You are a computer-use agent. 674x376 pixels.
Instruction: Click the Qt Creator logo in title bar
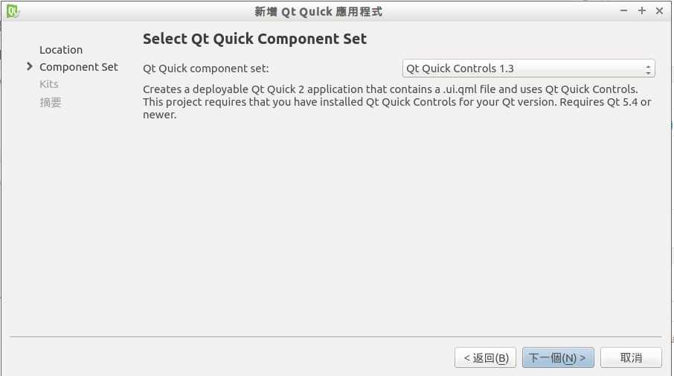click(x=13, y=11)
